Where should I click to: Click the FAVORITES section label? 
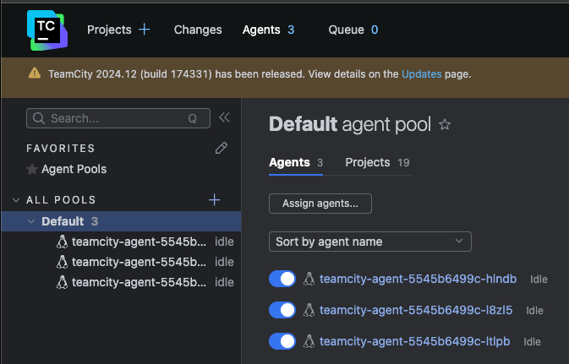click(x=61, y=149)
